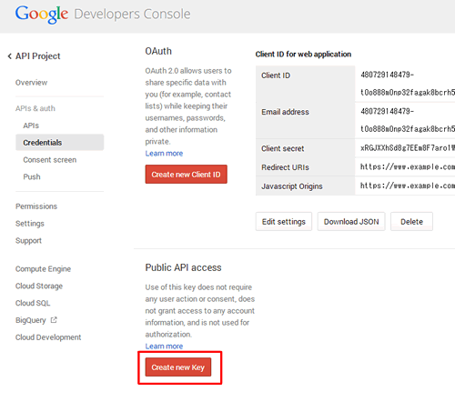This screenshot has height=402, width=455.
Task: Click Learn more under Public API access
Action: [164, 347]
